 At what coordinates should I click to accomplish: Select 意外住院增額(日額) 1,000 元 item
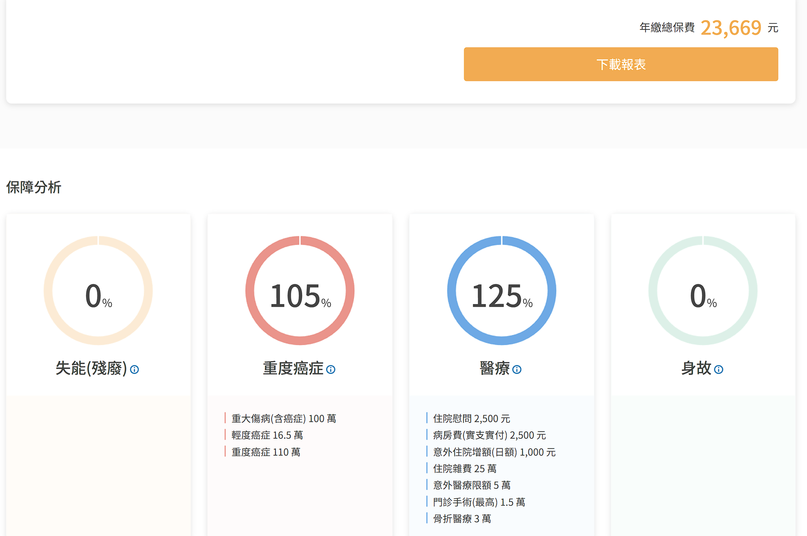[x=494, y=452]
